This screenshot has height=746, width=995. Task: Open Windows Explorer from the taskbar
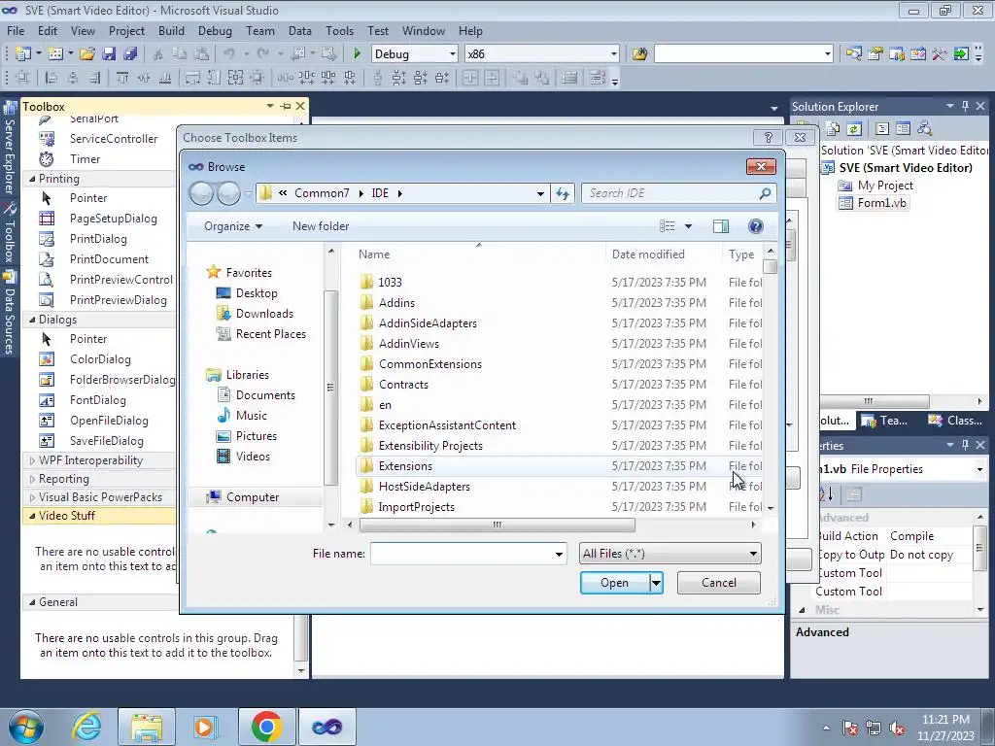(x=147, y=727)
